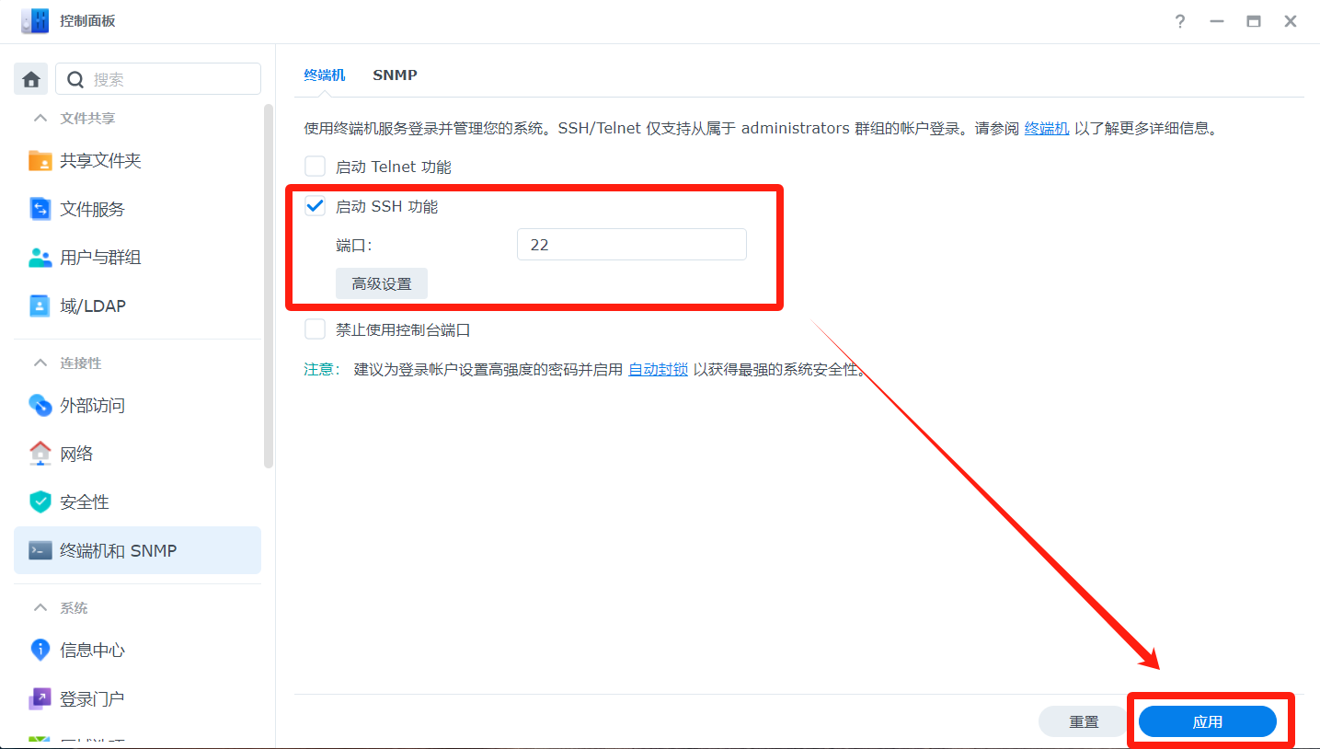
Task: Open 共享文件夹 shared folder icon
Action: click(x=40, y=161)
